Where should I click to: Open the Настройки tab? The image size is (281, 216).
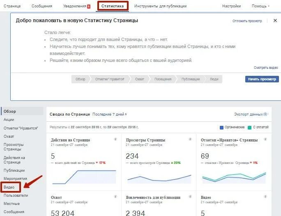[231, 6]
